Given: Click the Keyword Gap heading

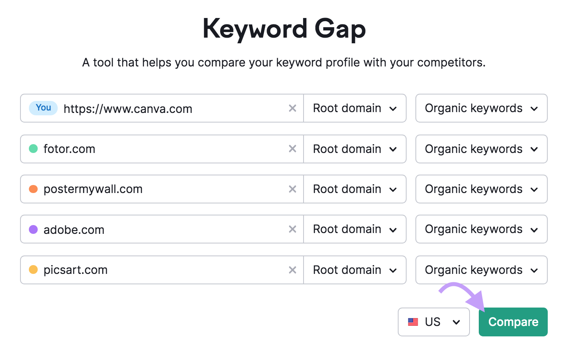Looking at the screenshot, I should (x=285, y=28).
